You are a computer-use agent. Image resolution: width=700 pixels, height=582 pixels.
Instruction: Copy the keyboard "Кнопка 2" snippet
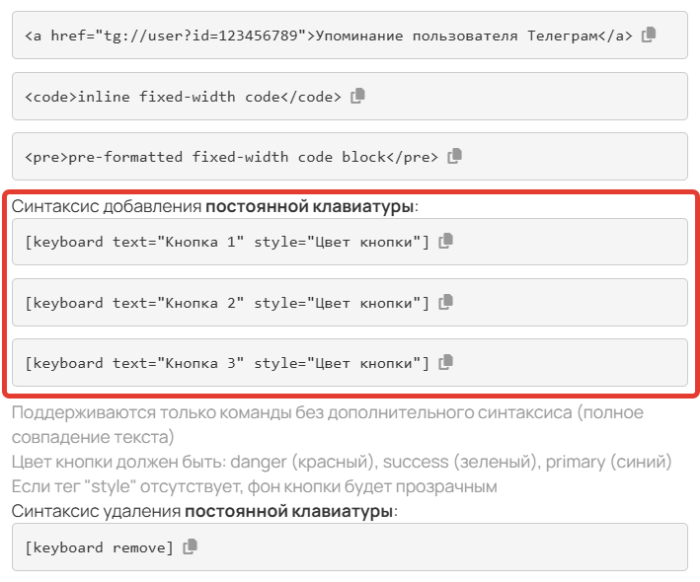pos(446,301)
